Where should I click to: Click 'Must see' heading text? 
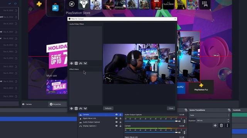[x=52, y=76]
